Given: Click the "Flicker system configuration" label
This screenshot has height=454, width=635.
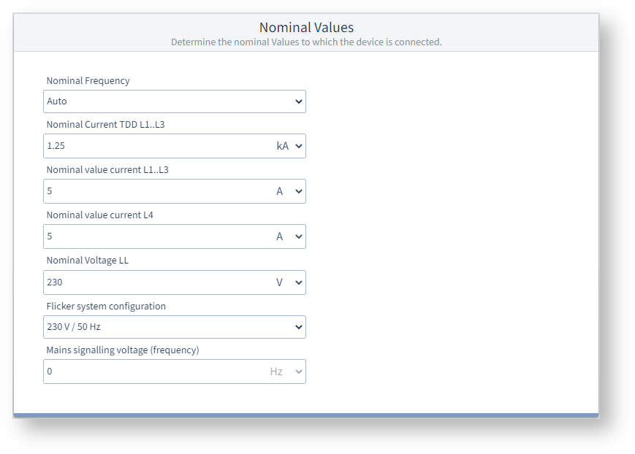Looking at the screenshot, I should 106,307.
